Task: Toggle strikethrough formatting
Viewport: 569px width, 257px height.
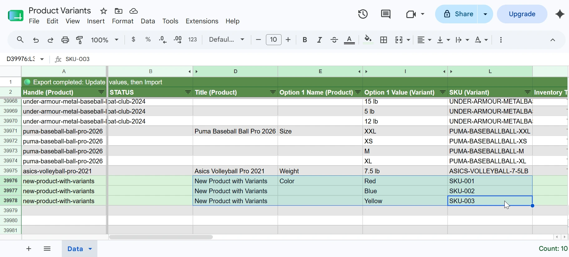Action: tap(334, 40)
